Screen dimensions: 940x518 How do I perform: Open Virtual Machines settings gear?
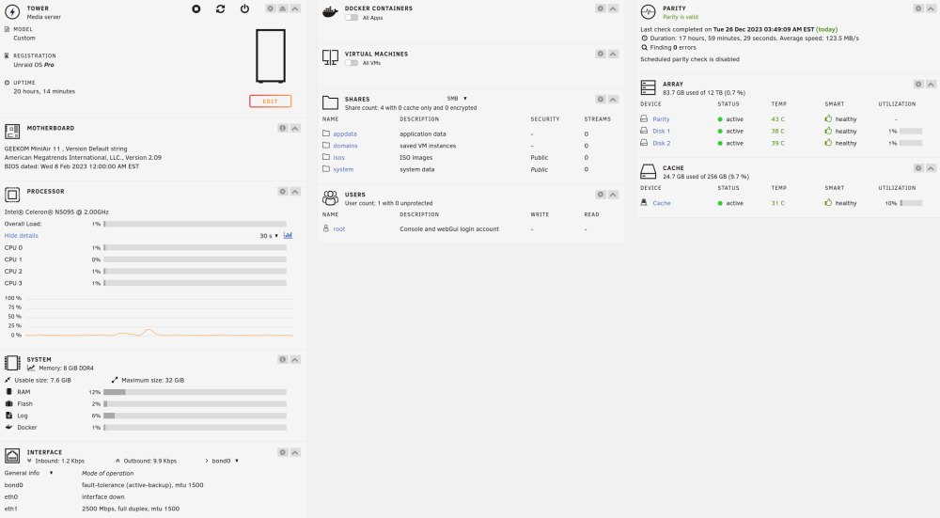600,54
